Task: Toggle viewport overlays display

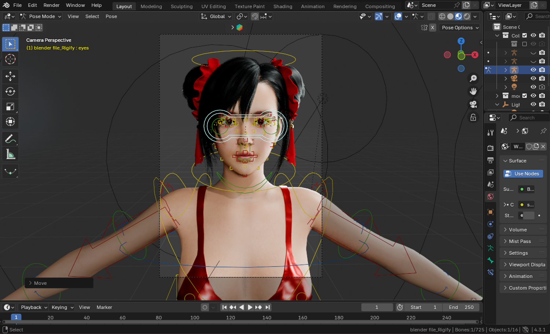Action: click(x=398, y=16)
